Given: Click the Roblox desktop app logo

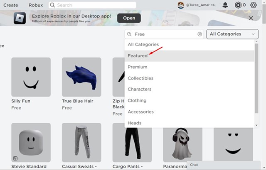Looking at the screenshot, I should (x=20, y=18).
